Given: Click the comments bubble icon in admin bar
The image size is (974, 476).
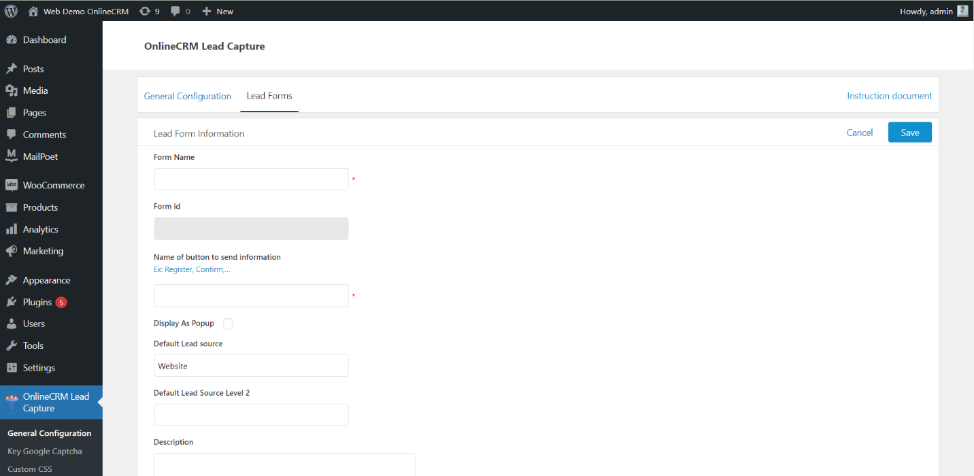Looking at the screenshot, I should pyautogui.click(x=175, y=10).
